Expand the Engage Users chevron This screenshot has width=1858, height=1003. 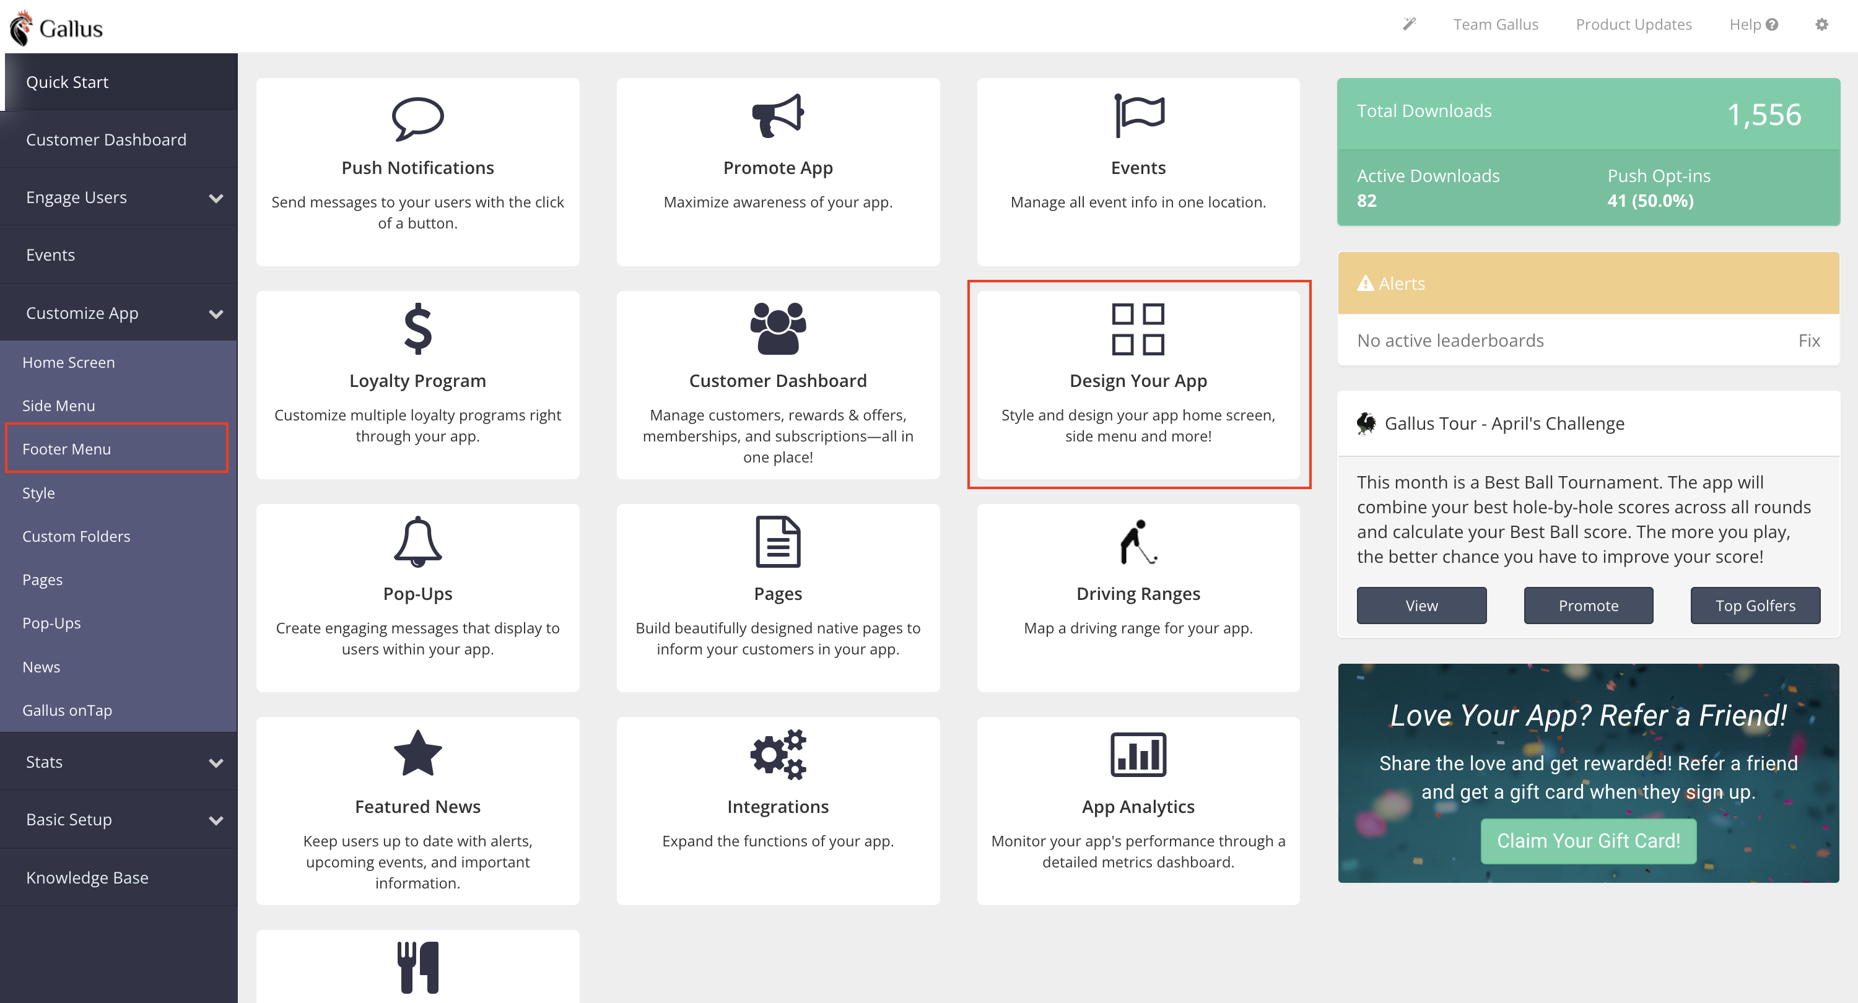tap(216, 198)
